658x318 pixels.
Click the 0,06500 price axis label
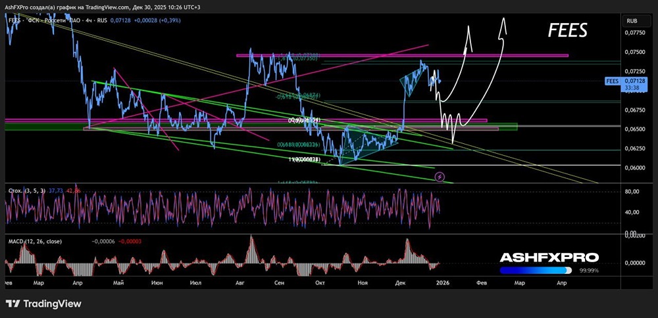pyautogui.click(x=634, y=129)
